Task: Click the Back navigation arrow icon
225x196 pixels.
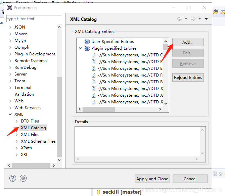Action: pyautogui.click(x=180, y=19)
